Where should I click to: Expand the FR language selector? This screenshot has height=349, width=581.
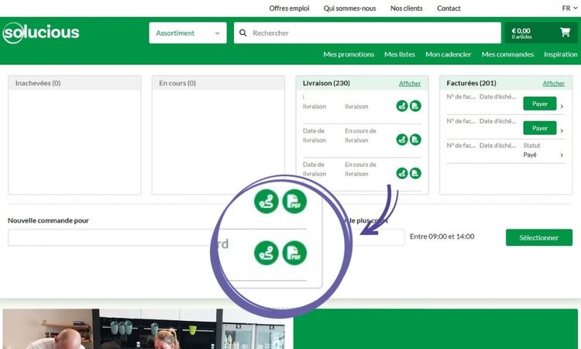[x=569, y=9]
